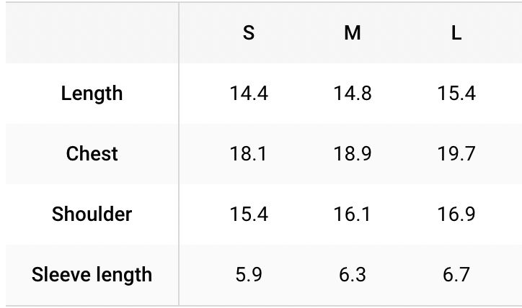The width and height of the screenshot is (522, 308).
Task: Click Sleeve length value 6.3
Action: pos(353,275)
